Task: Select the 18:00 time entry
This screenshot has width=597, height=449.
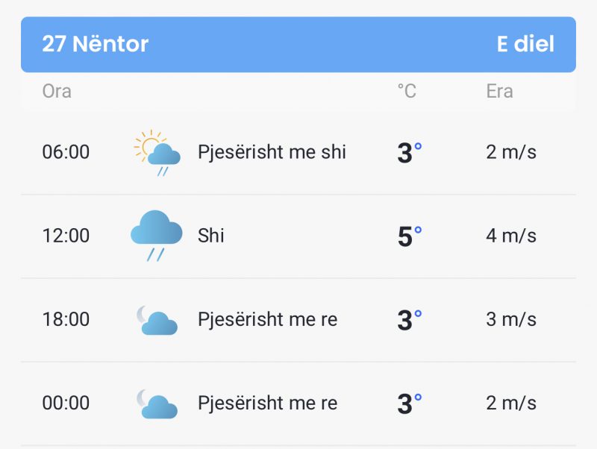Action: tap(66, 319)
